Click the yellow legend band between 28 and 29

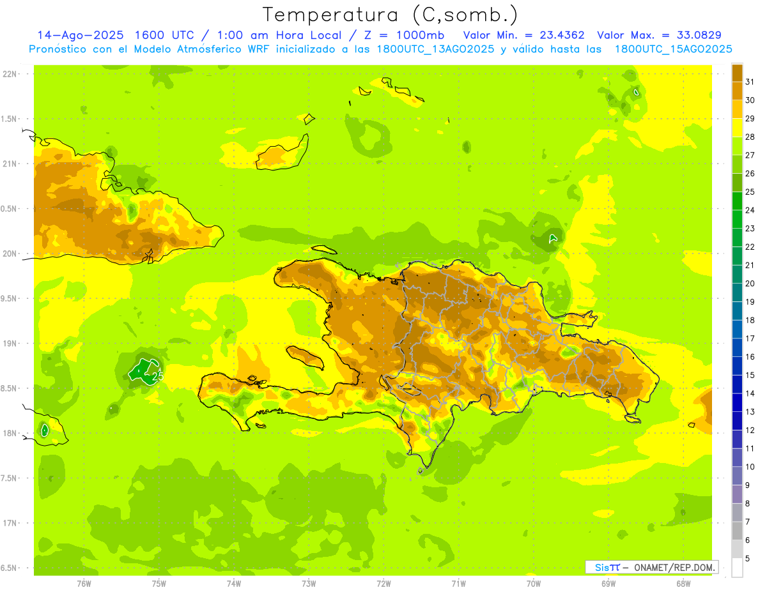737,128
